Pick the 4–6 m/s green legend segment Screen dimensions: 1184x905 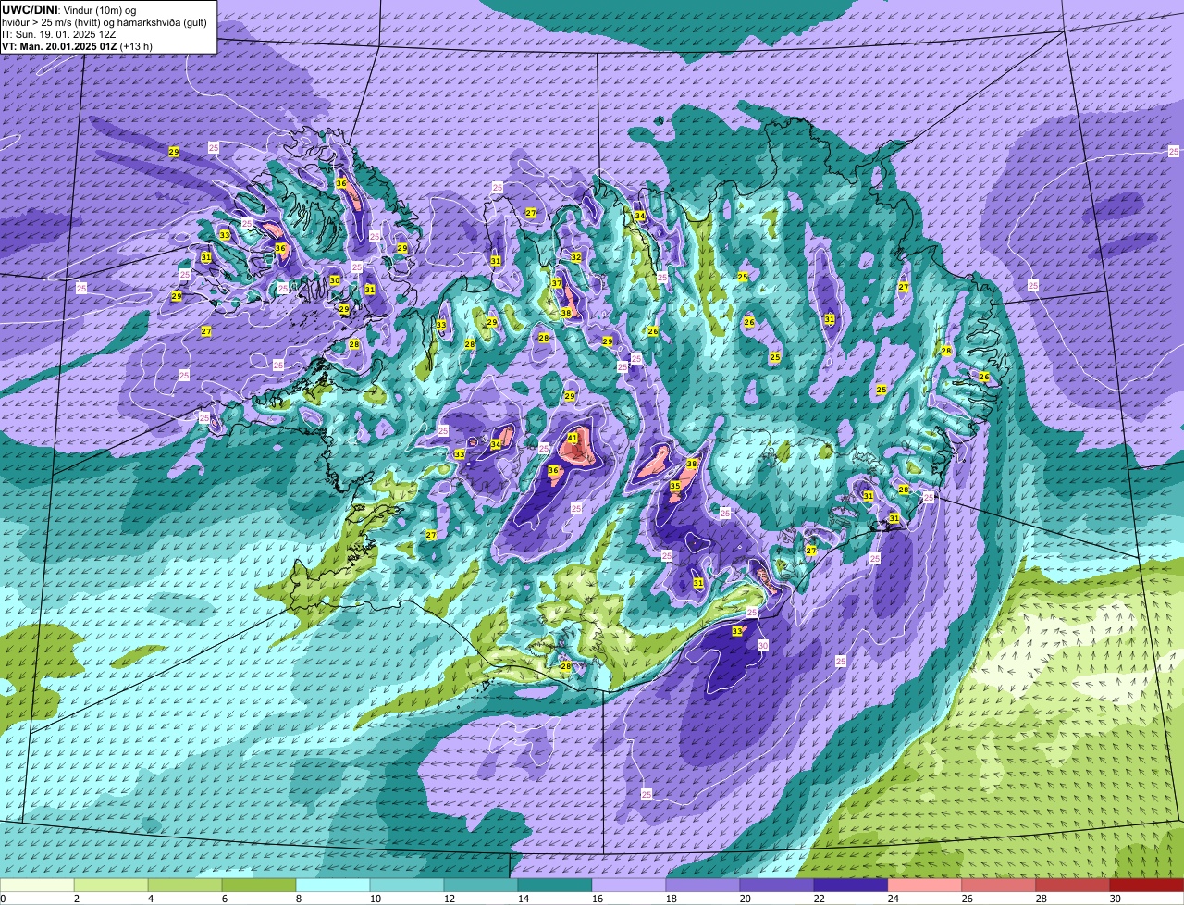[185, 886]
